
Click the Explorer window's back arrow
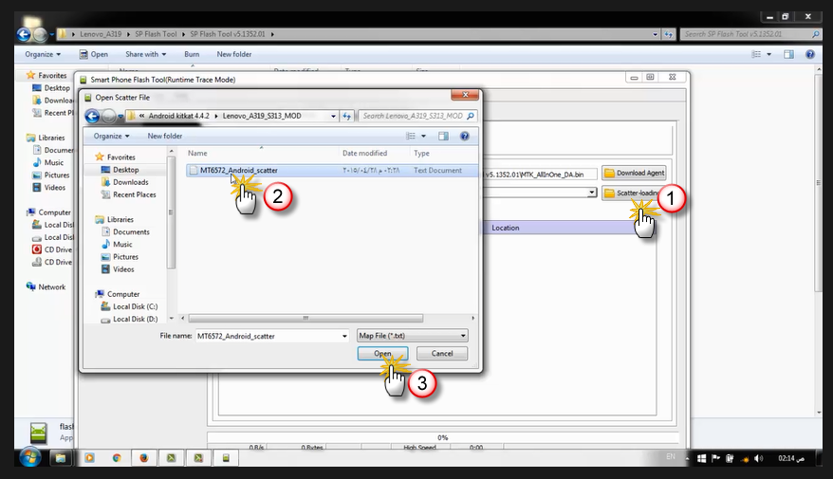[24, 34]
